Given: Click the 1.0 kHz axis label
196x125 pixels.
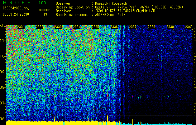Looking at the screenshot, I should 3,56.
